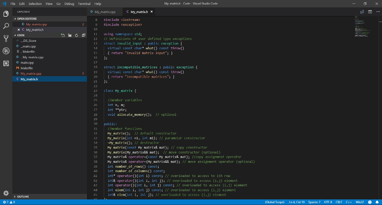This screenshot has width=382, height=205.
Task: Click the Open Changes icon in editor toolbar
Action: [362, 12]
